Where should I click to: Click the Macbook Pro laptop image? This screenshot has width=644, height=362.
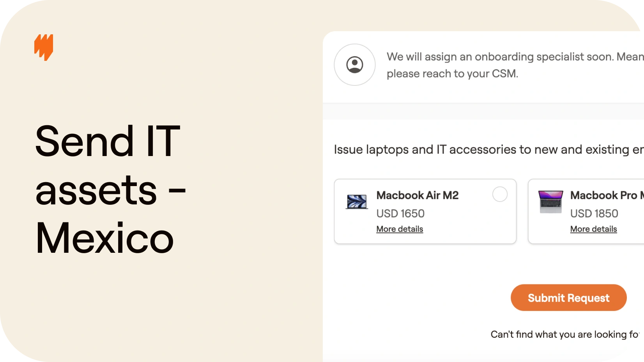point(550,202)
